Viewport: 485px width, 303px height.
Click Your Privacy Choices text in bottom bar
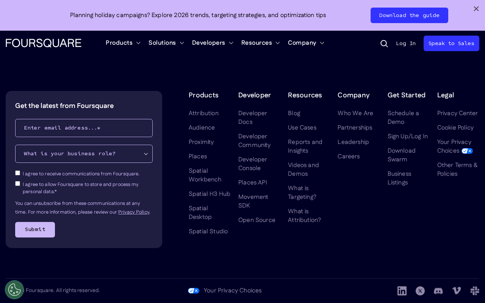(x=233, y=291)
